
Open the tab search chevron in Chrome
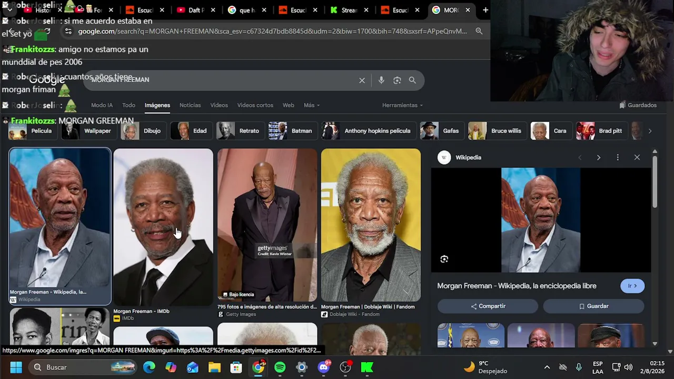pyautogui.click(x=9, y=9)
